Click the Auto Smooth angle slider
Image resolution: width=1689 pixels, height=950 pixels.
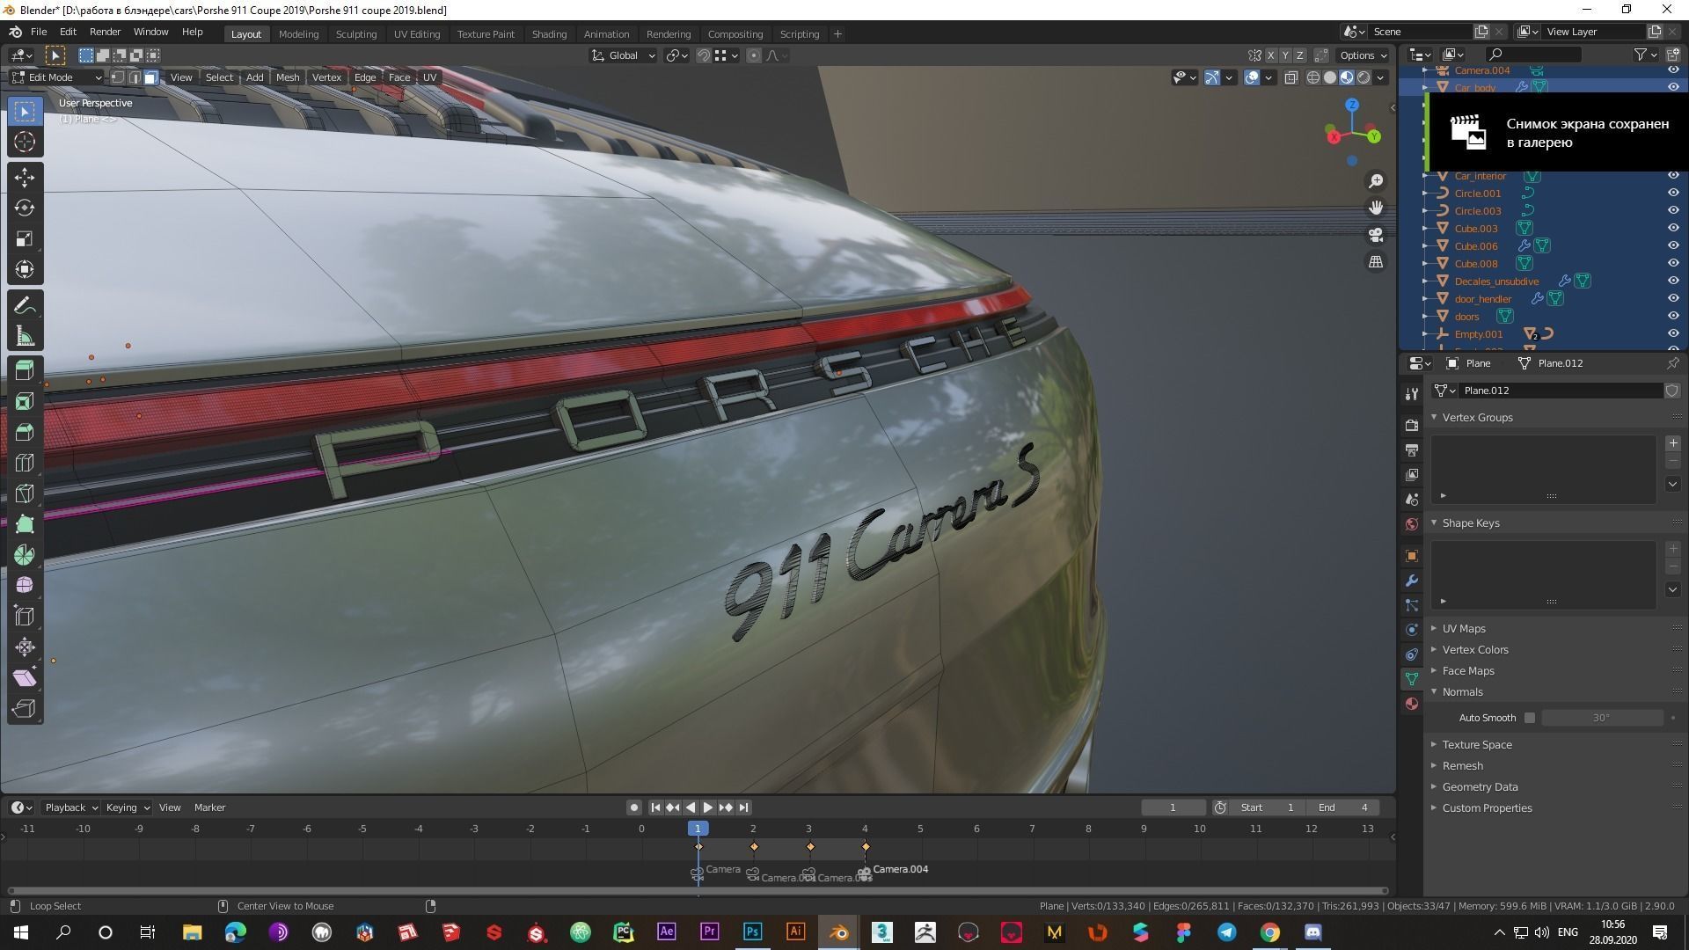pyautogui.click(x=1602, y=718)
